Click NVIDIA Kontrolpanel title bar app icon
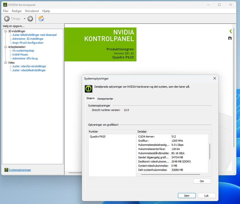 pos(5,5)
